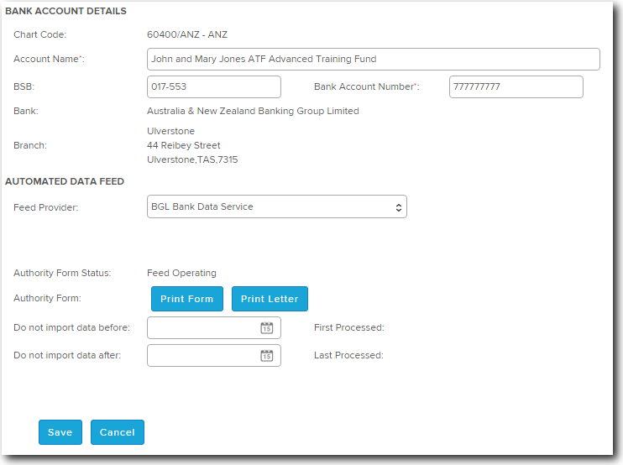Click the Do not import data after date field
Screen dimensions: 623x465
(x=202, y=356)
